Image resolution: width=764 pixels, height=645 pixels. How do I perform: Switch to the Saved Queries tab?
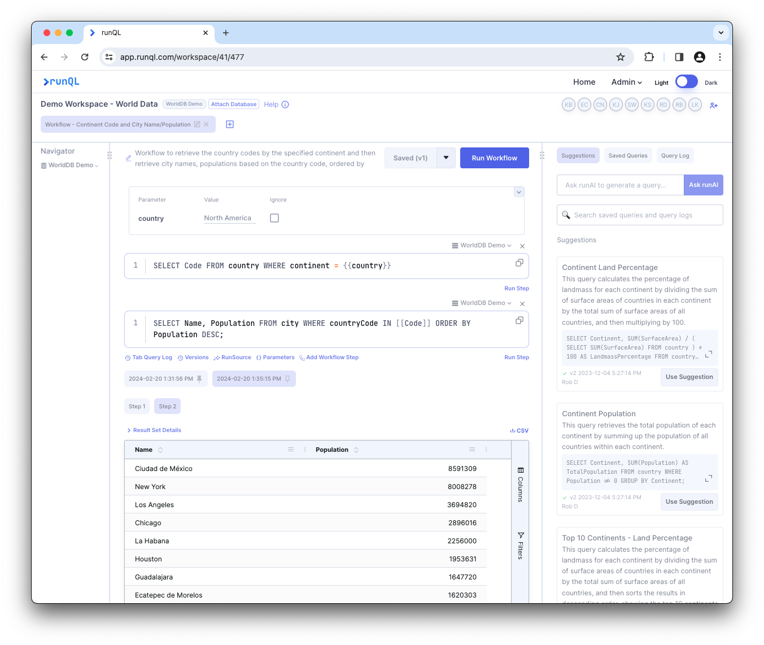pos(627,156)
